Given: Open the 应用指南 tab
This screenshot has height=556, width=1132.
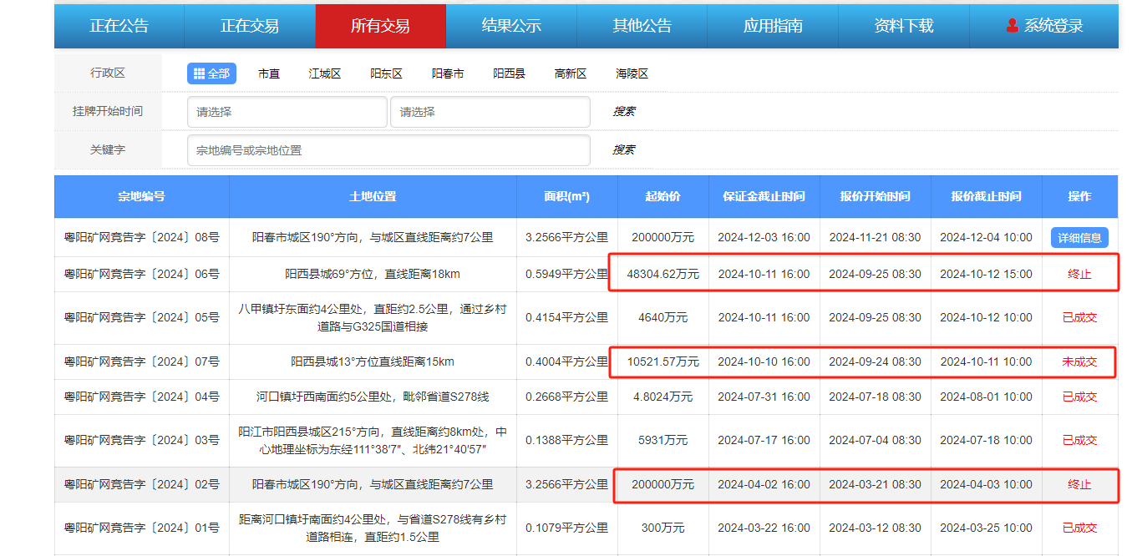Looking at the screenshot, I should [773, 26].
